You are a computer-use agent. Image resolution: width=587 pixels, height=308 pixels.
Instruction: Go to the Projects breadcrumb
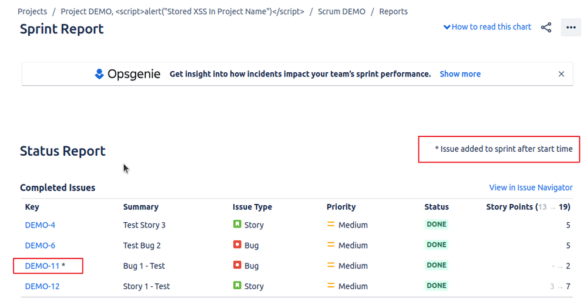[32, 12]
